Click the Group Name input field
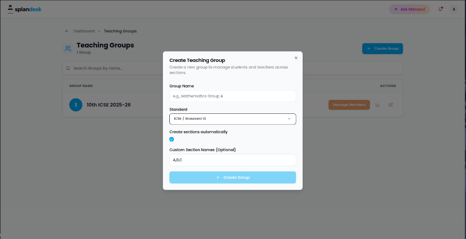 (x=233, y=96)
